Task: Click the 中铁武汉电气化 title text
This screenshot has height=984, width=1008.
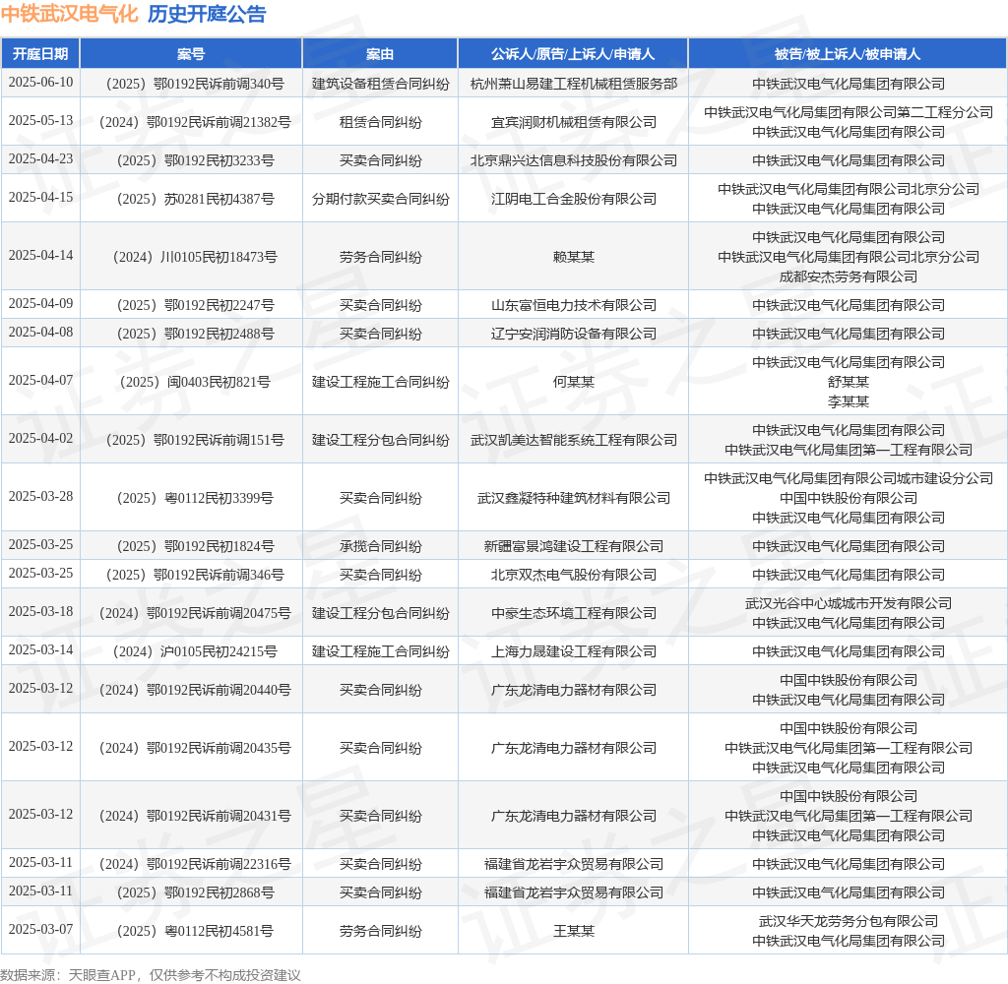Action: click(70, 14)
